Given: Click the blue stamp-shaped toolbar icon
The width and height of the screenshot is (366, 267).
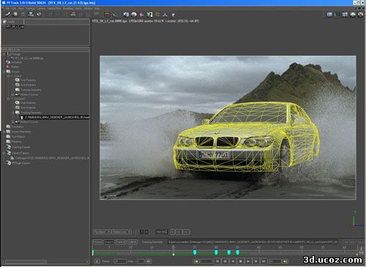Looking at the screenshot, I should pyautogui.click(x=31, y=15).
